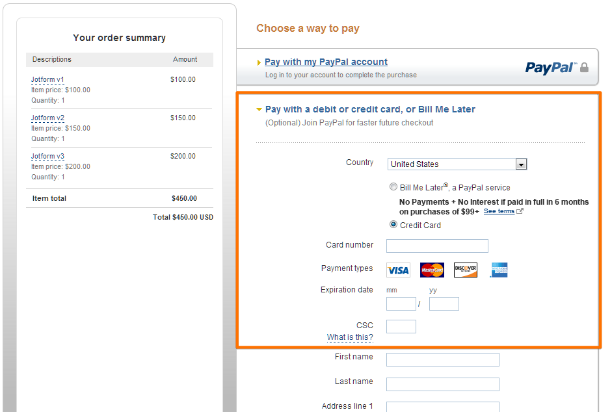
Task: Click the CSC input field
Action: coord(401,326)
